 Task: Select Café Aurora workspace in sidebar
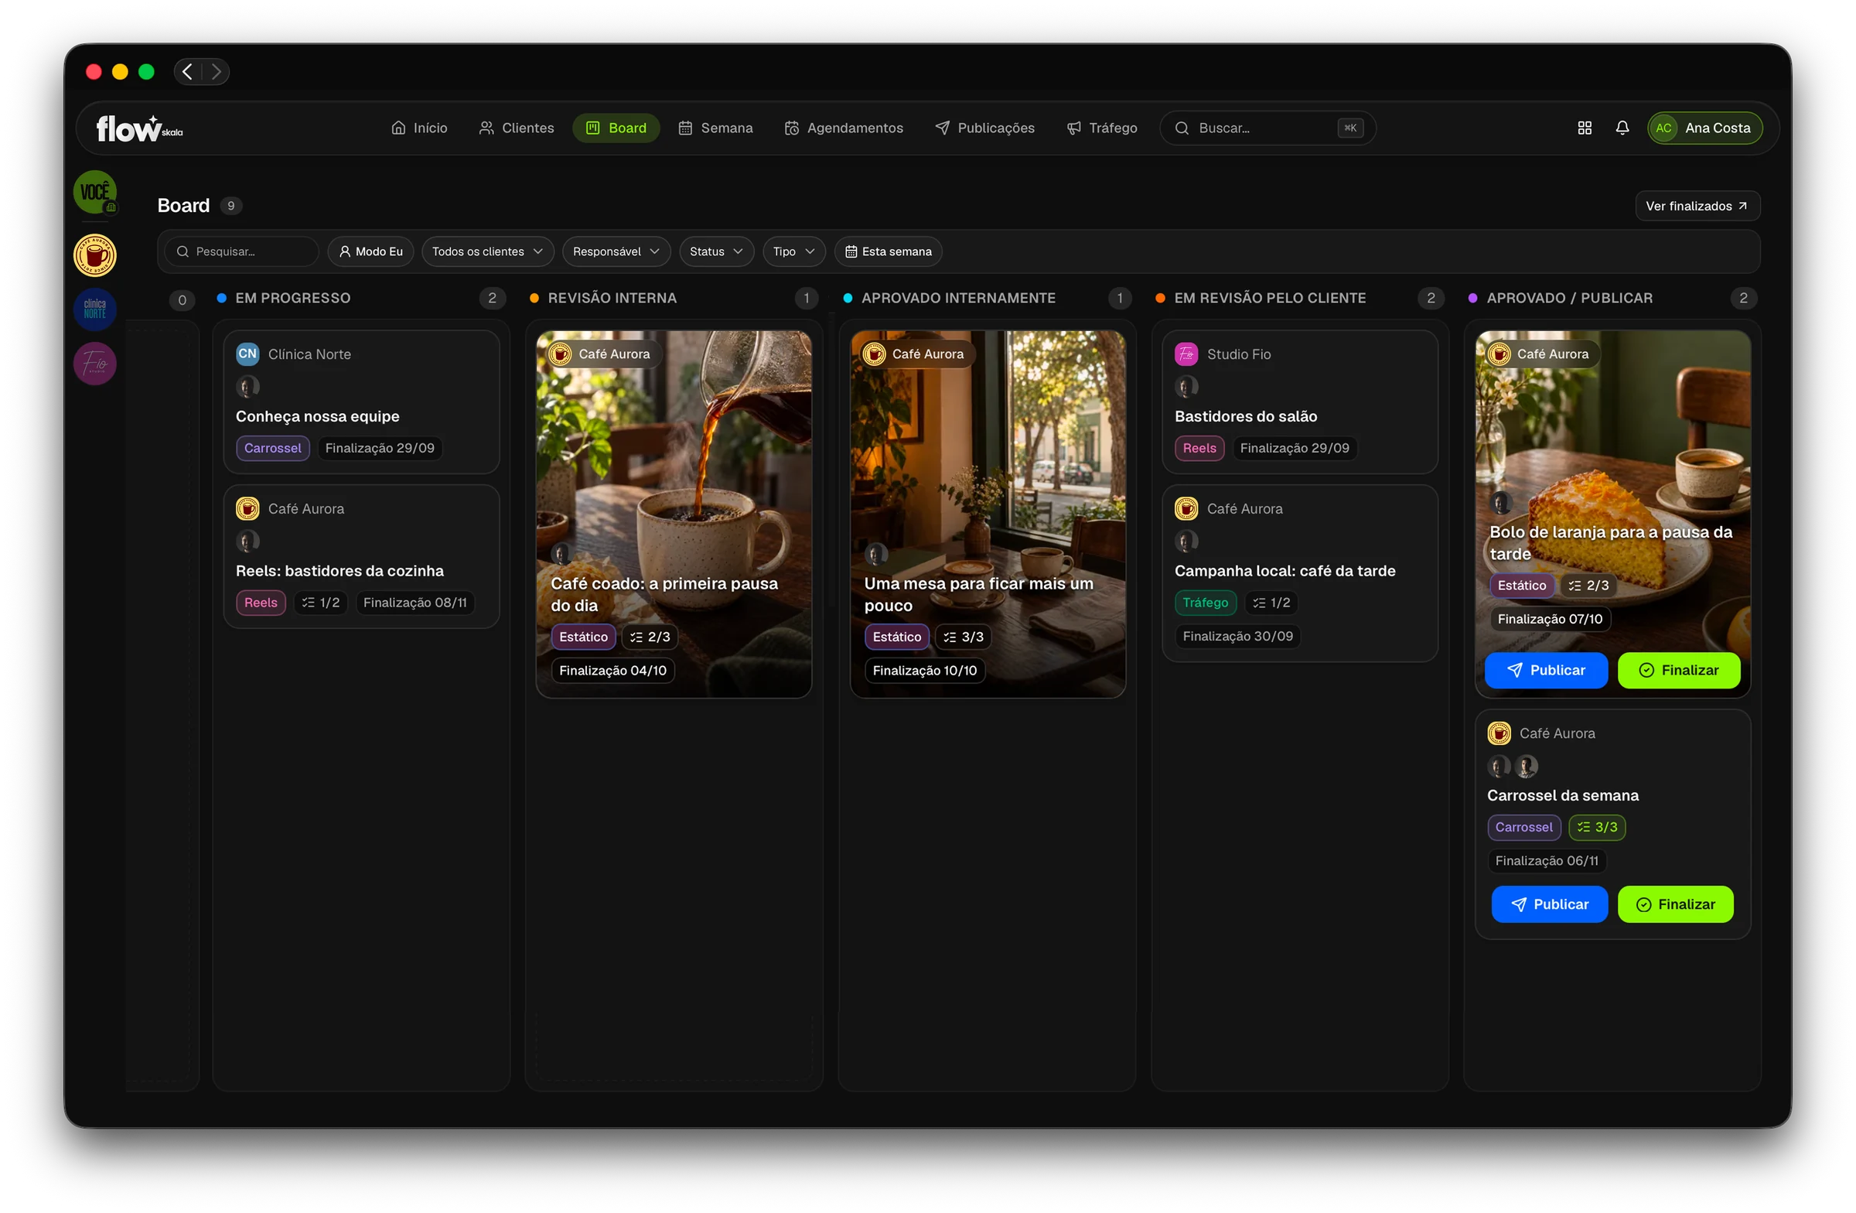95,255
